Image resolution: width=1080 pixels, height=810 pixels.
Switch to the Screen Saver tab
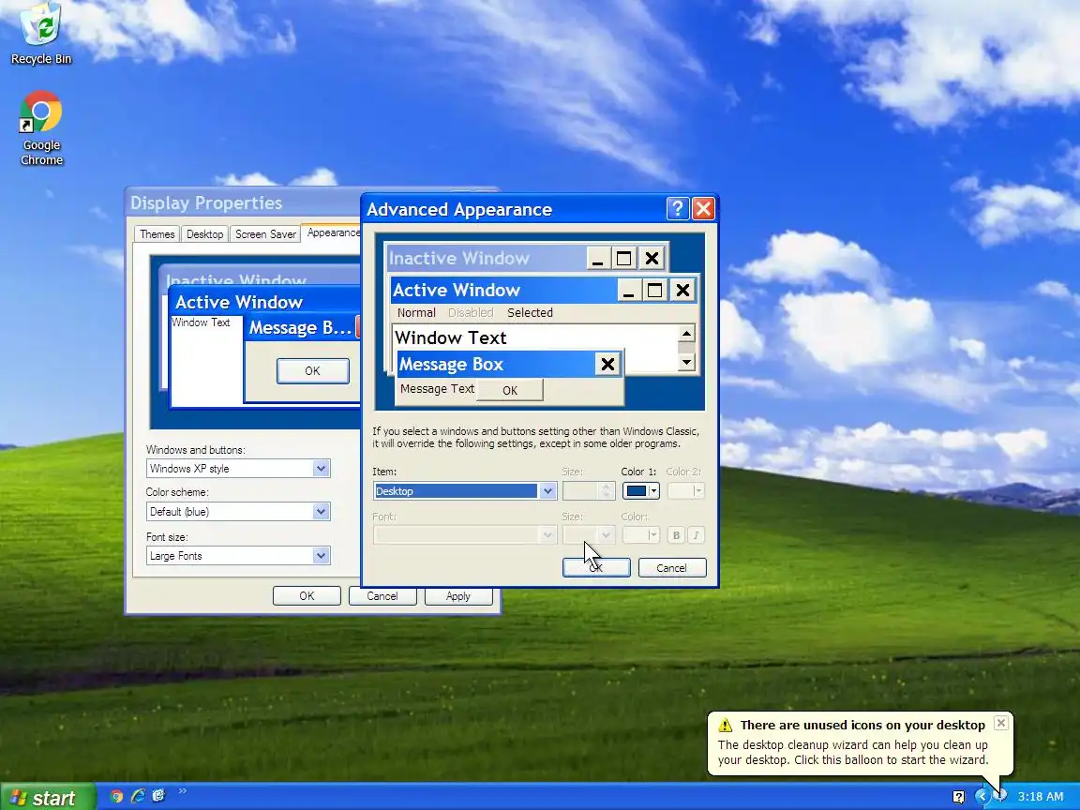pos(265,234)
